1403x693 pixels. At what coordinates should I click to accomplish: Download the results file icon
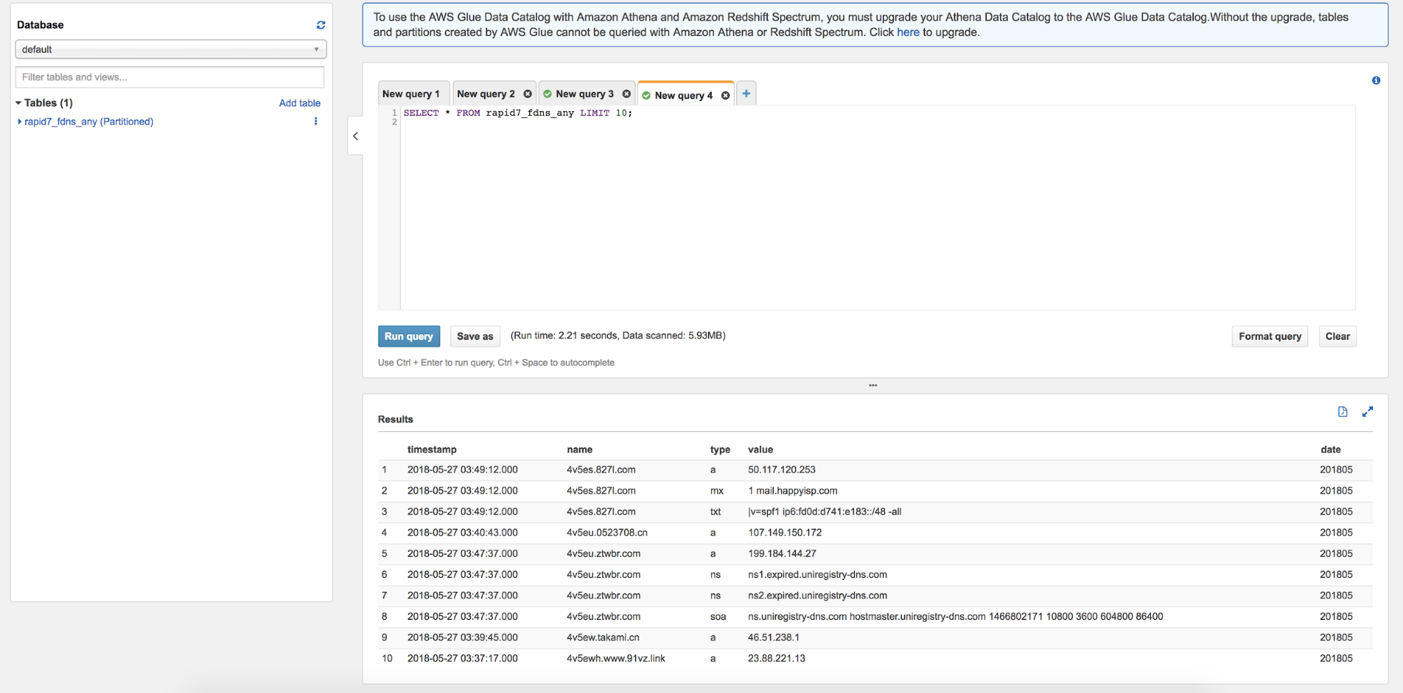click(x=1342, y=412)
